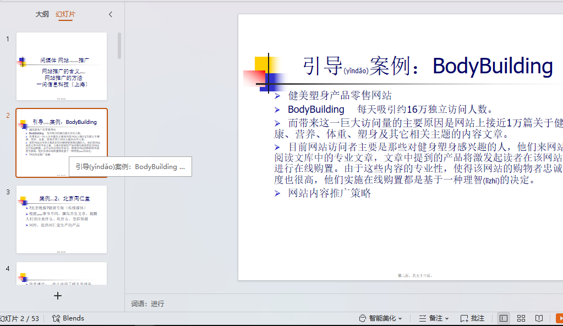The height and width of the screenshot is (326, 563).
Task: Click bullet text 网站内容推广策略
Action: (x=329, y=193)
